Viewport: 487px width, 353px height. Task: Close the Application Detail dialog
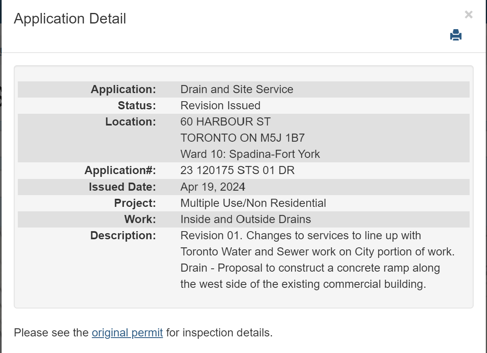[x=468, y=15]
